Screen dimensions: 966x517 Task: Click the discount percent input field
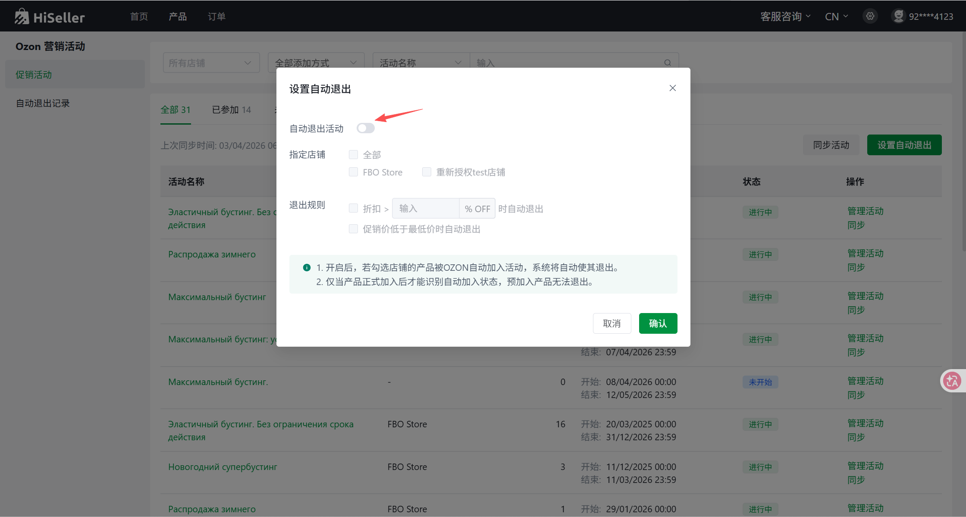[x=426, y=209]
